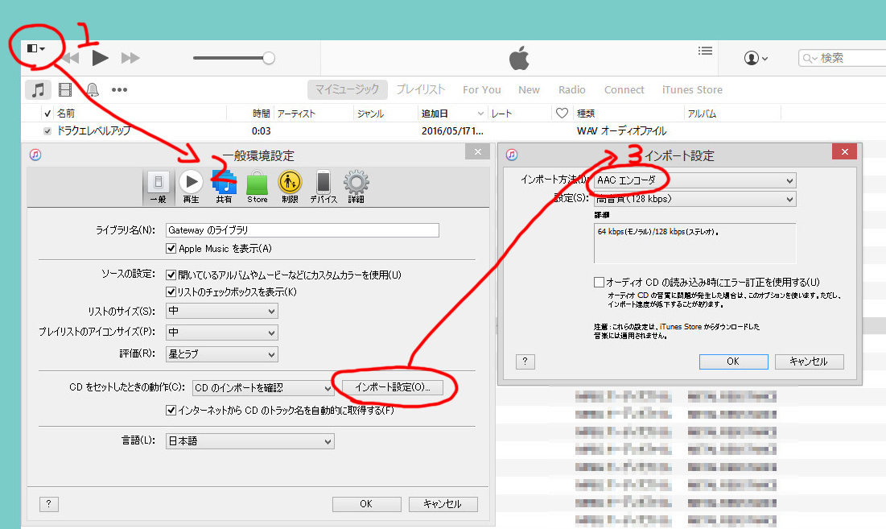Open the 高音質 128 kbps setting dropdown

(x=695, y=199)
